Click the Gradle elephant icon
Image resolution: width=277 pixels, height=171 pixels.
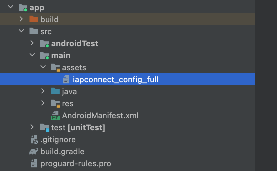coord(34,151)
